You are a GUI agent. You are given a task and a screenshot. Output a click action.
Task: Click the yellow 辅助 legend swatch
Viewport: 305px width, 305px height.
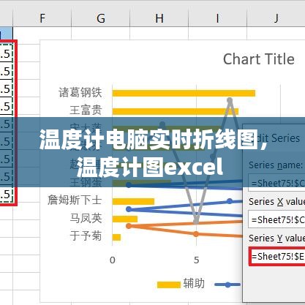(168, 285)
